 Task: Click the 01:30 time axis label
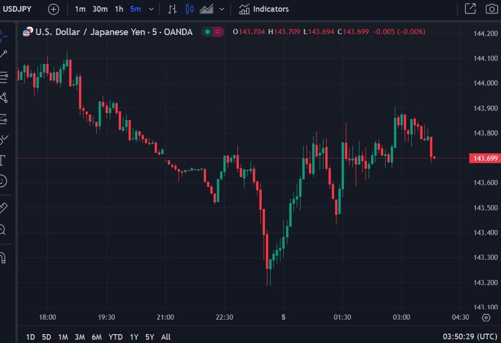342,317
